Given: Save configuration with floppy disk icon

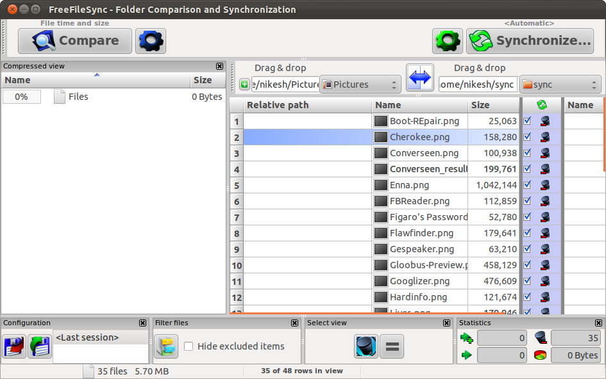Looking at the screenshot, I should click(x=14, y=346).
